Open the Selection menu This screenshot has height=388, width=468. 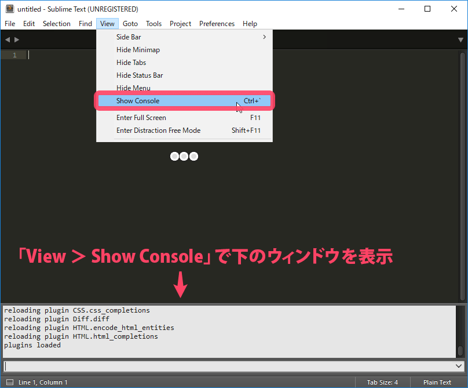click(57, 24)
